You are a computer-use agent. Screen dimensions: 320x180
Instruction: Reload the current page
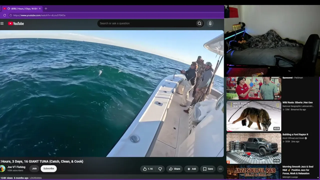point(4,15)
